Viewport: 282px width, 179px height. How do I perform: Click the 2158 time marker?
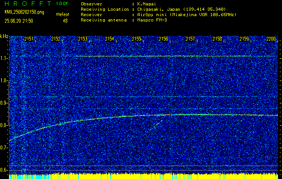pos(217,39)
